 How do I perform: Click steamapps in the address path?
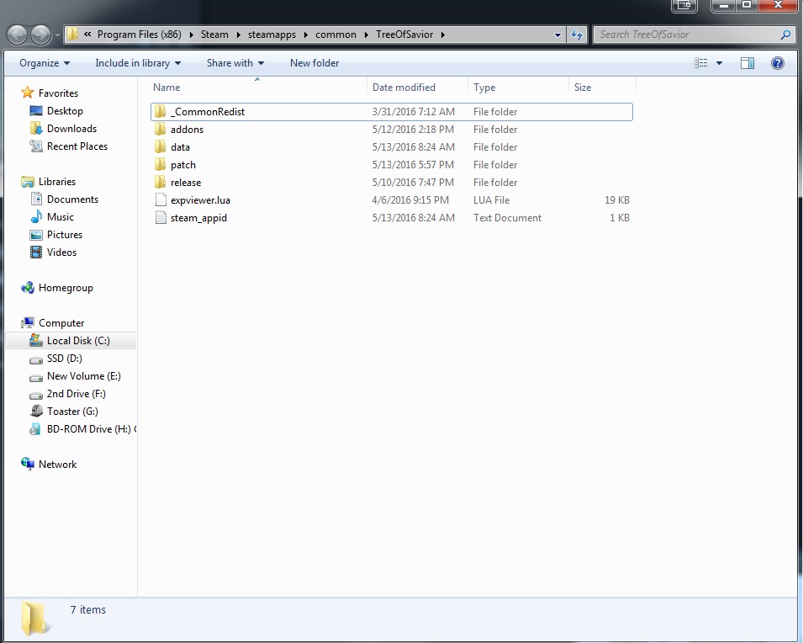point(272,35)
